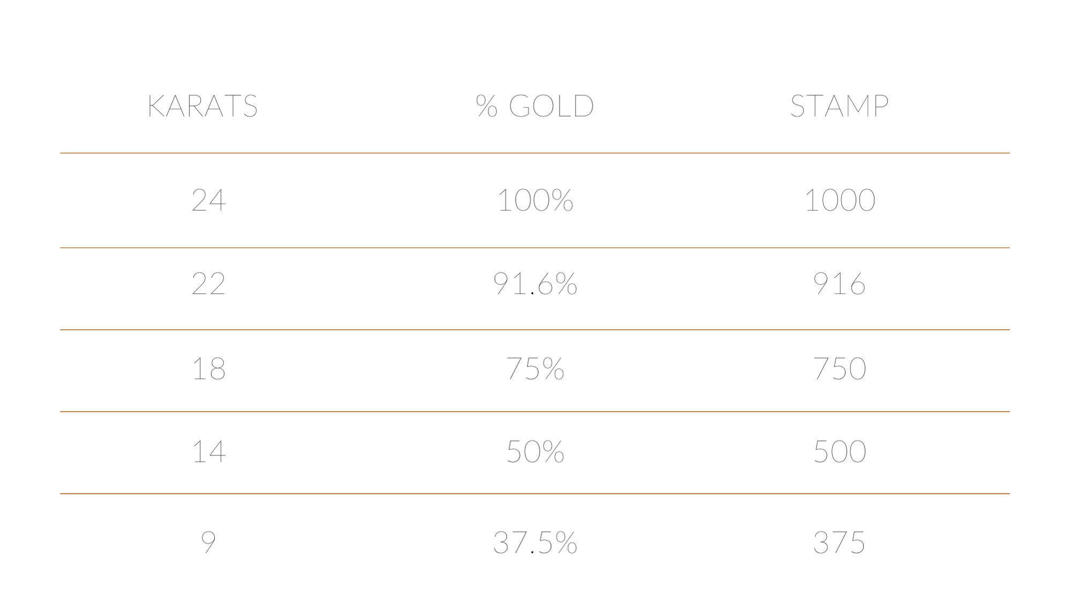Select the 22 karats cell
This screenshot has width=1071, height=602.
pos(209,284)
